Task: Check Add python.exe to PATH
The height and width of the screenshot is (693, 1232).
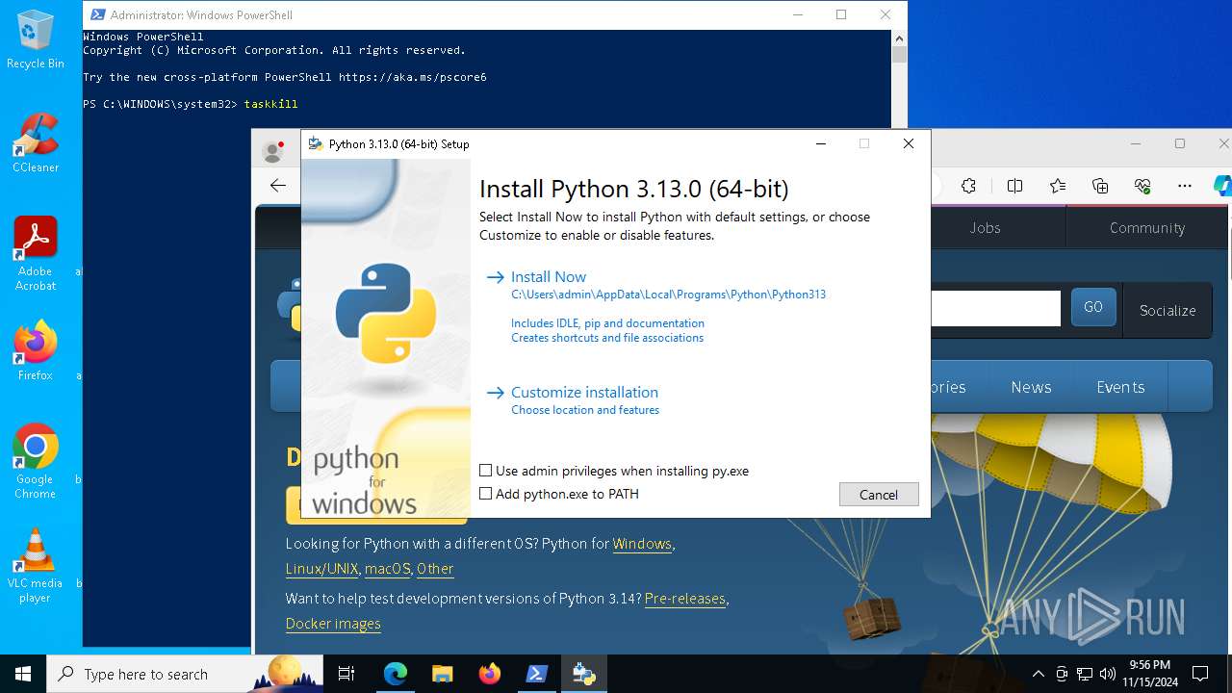Action: (x=486, y=494)
